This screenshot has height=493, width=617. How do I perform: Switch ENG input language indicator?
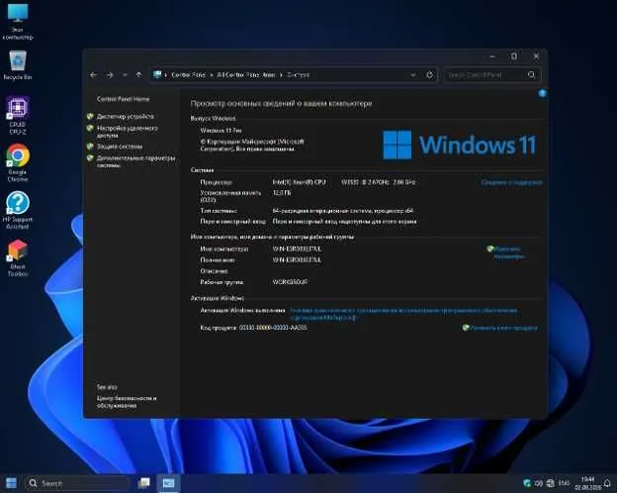tap(564, 483)
